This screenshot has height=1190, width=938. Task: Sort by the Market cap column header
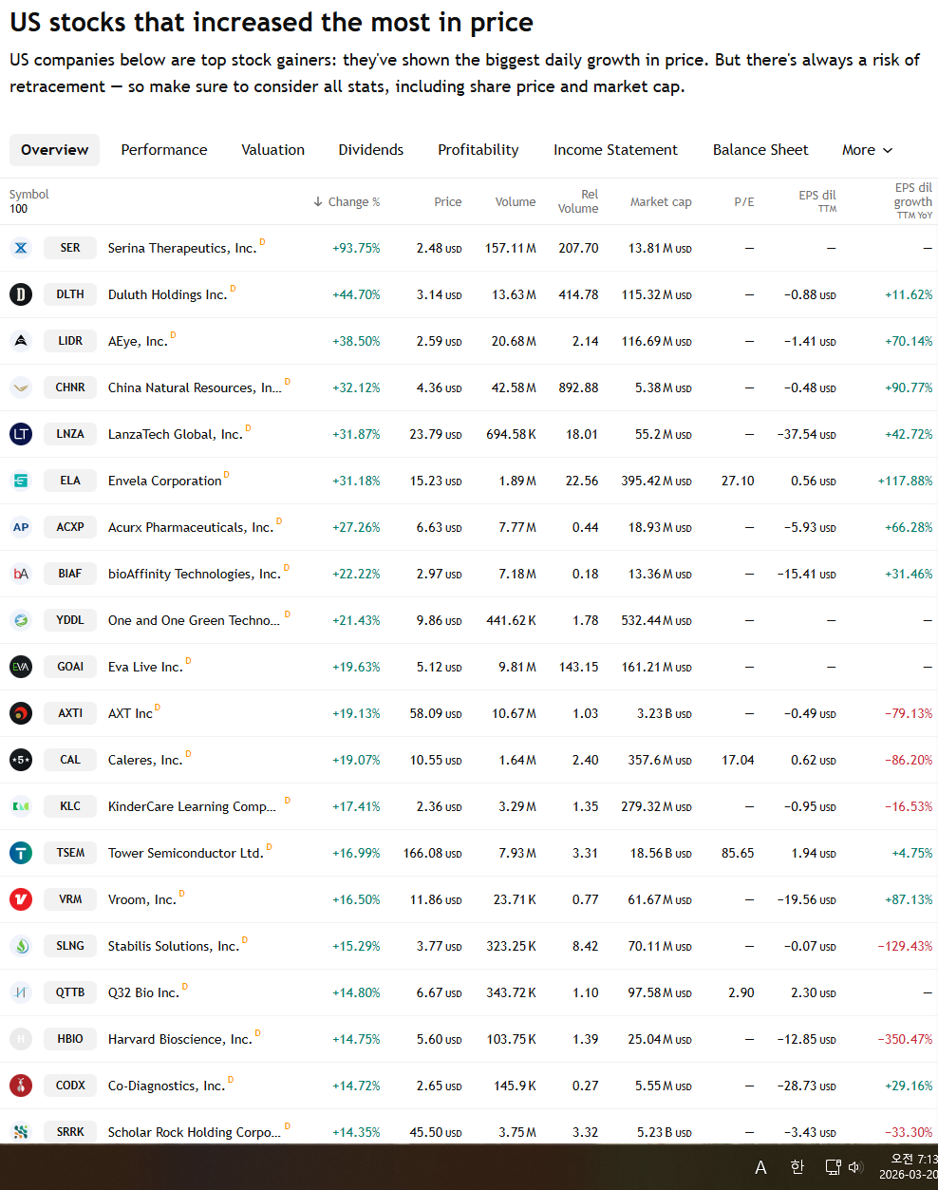661,202
